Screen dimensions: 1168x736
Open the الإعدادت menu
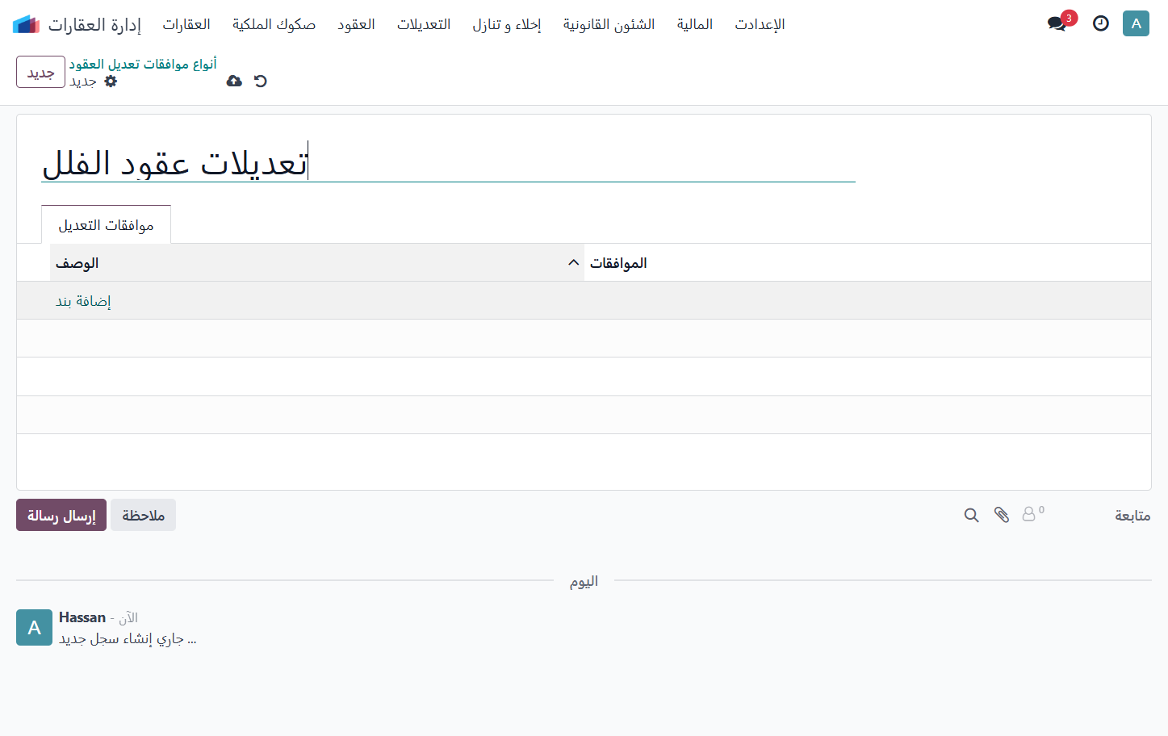point(760,24)
